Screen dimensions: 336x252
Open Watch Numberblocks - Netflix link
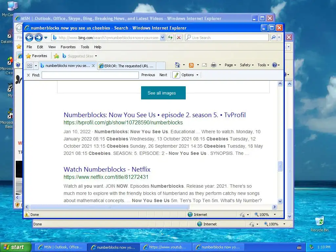(107, 169)
